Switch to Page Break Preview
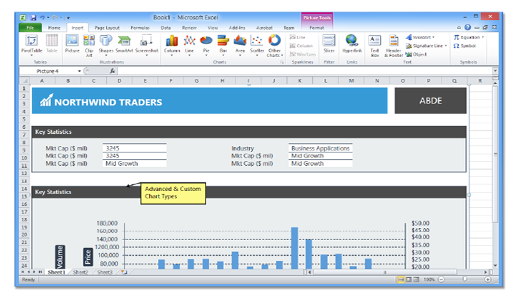 click(416, 279)
